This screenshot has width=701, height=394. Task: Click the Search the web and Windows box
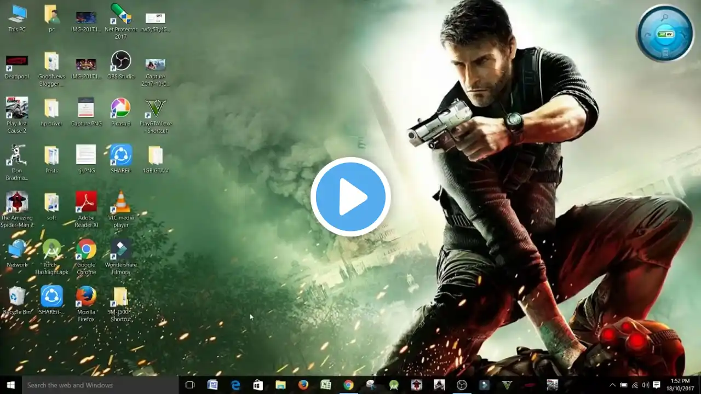point(100,385)
